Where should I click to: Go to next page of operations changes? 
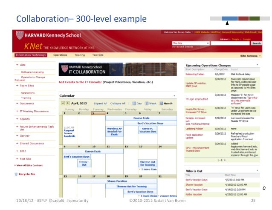click(x=225, y=160)
